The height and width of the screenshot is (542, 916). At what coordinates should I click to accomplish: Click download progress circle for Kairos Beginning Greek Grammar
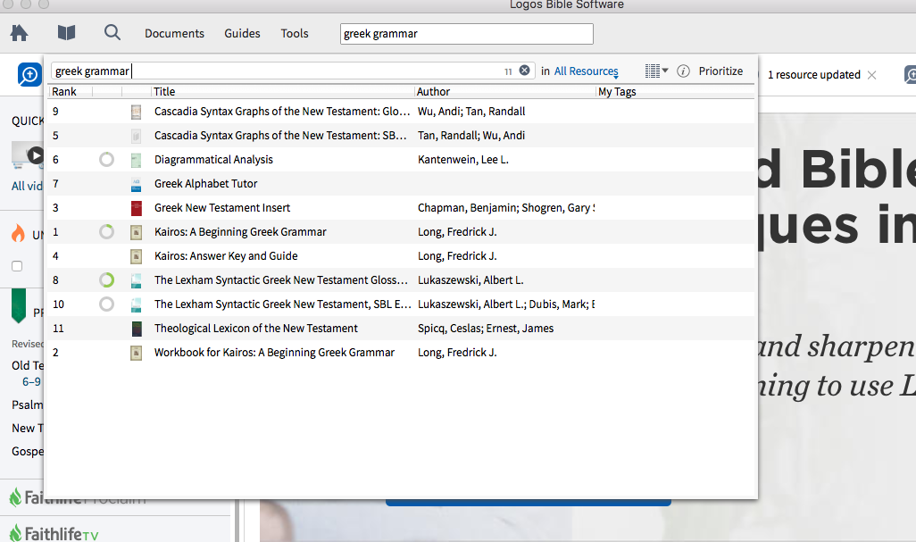pyautogui.click(x=106, y=232)
